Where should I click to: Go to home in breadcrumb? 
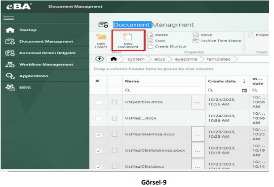pyautogui.click(x=114, y=59)
